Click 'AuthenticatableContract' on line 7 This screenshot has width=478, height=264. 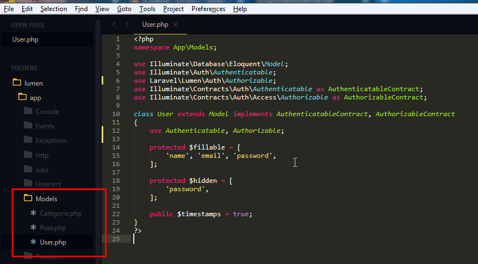coord(374,89)
